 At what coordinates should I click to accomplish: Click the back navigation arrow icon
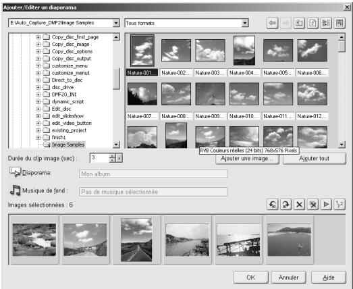click(x=273, y=23)
